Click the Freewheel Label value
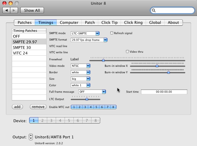The height and width of the screenshot is (146, 197). point(75,59)
